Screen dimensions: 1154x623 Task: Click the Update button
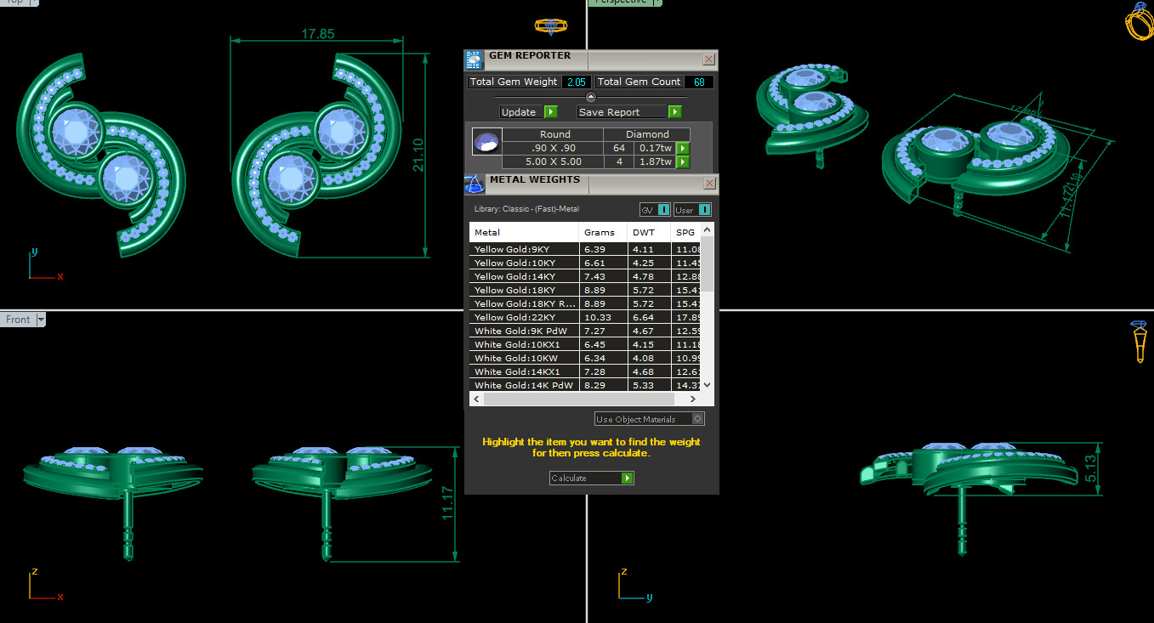point(527,112)
